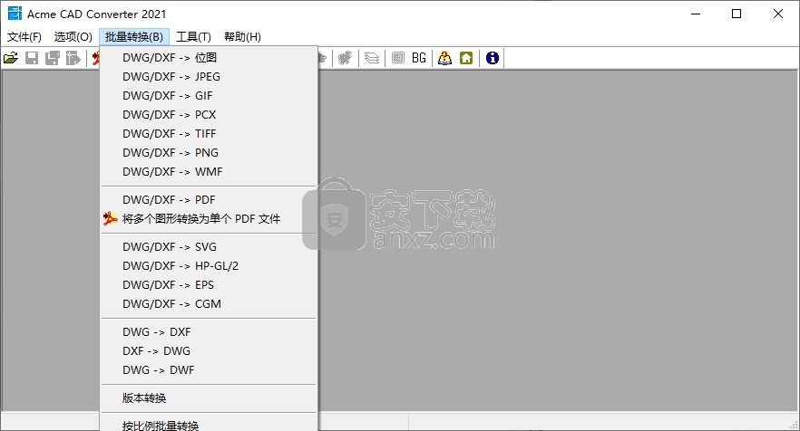Click the layers stack toolbar icon
This screenshot has width=800, height=431.
372,58
